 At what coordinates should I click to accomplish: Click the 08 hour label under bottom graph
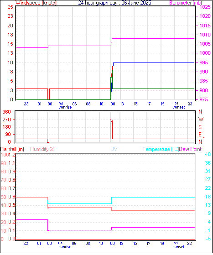pyautogui.click(x=88, y=244)
